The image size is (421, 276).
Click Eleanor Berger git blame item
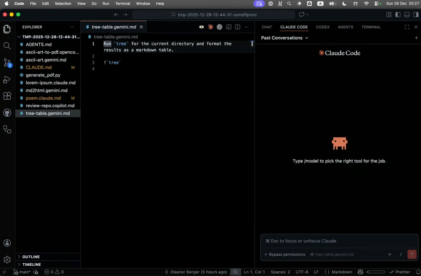(196, 272)
